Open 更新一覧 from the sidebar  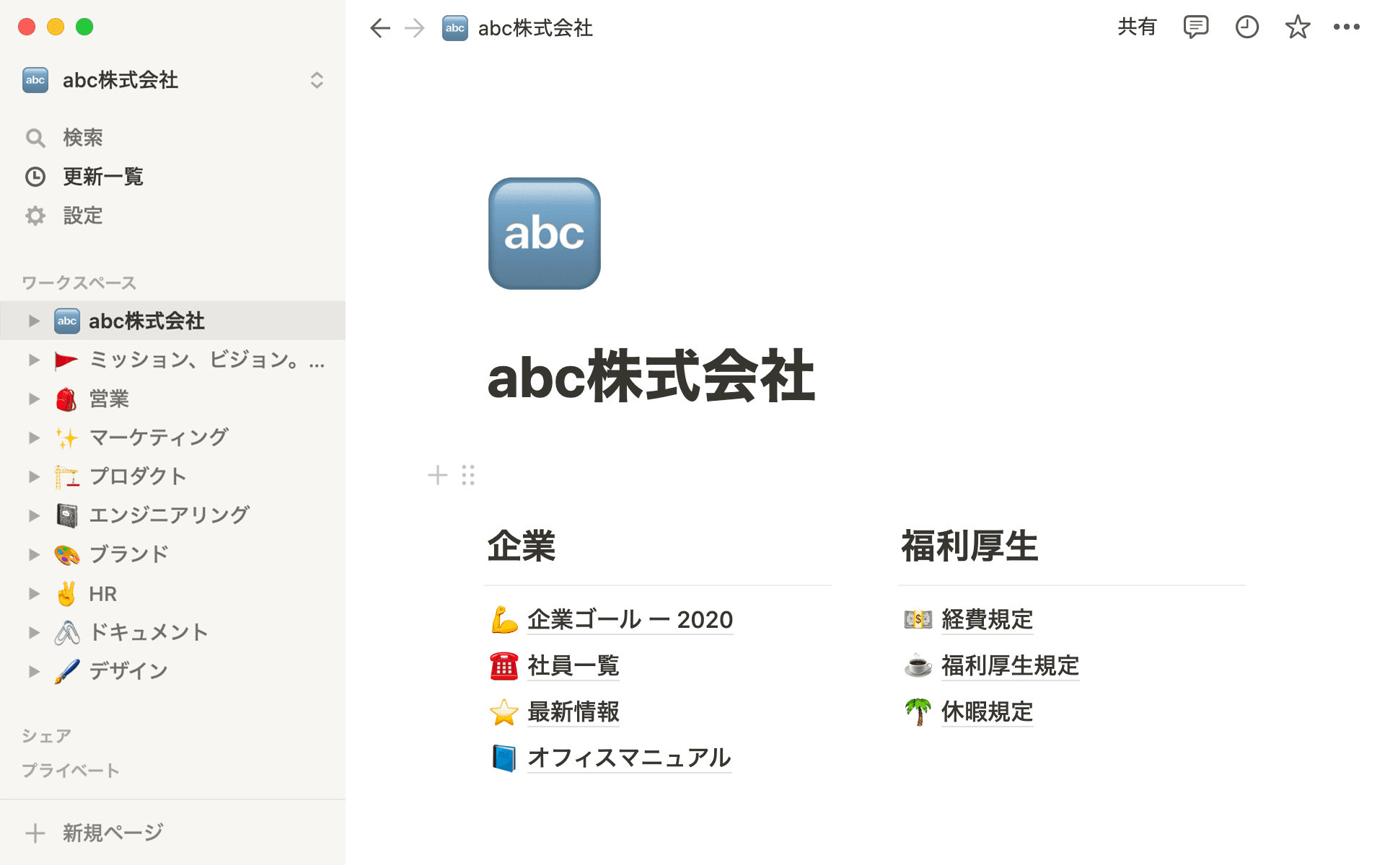[102, 177]
